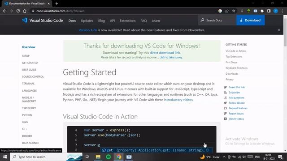Screen dimensions: 287x161
Task: Expand TYPESCRIPT section in sidebar
Action: pyautogui.click(x=29, y=108)
